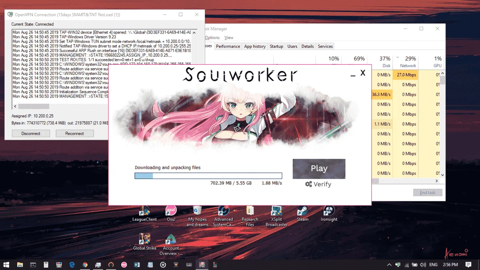Sort by the Network column header

[x=406, y=62]
